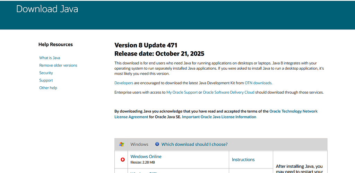The image size is (355, 173).
Task: Open Important Oracle Java License Information
Action: 219,117
